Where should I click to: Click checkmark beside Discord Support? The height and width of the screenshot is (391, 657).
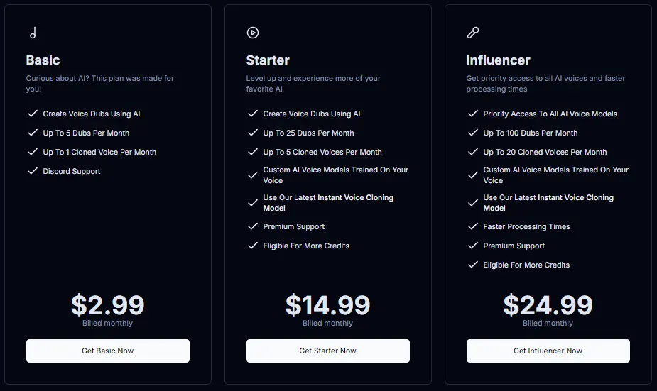click(33, 171)
